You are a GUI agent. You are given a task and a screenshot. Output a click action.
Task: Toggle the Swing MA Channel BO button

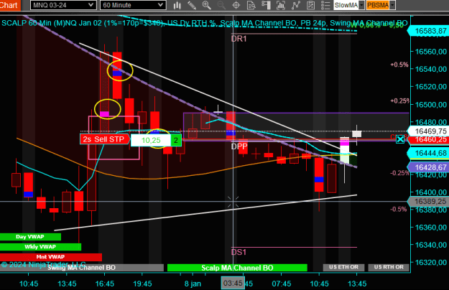82,268
